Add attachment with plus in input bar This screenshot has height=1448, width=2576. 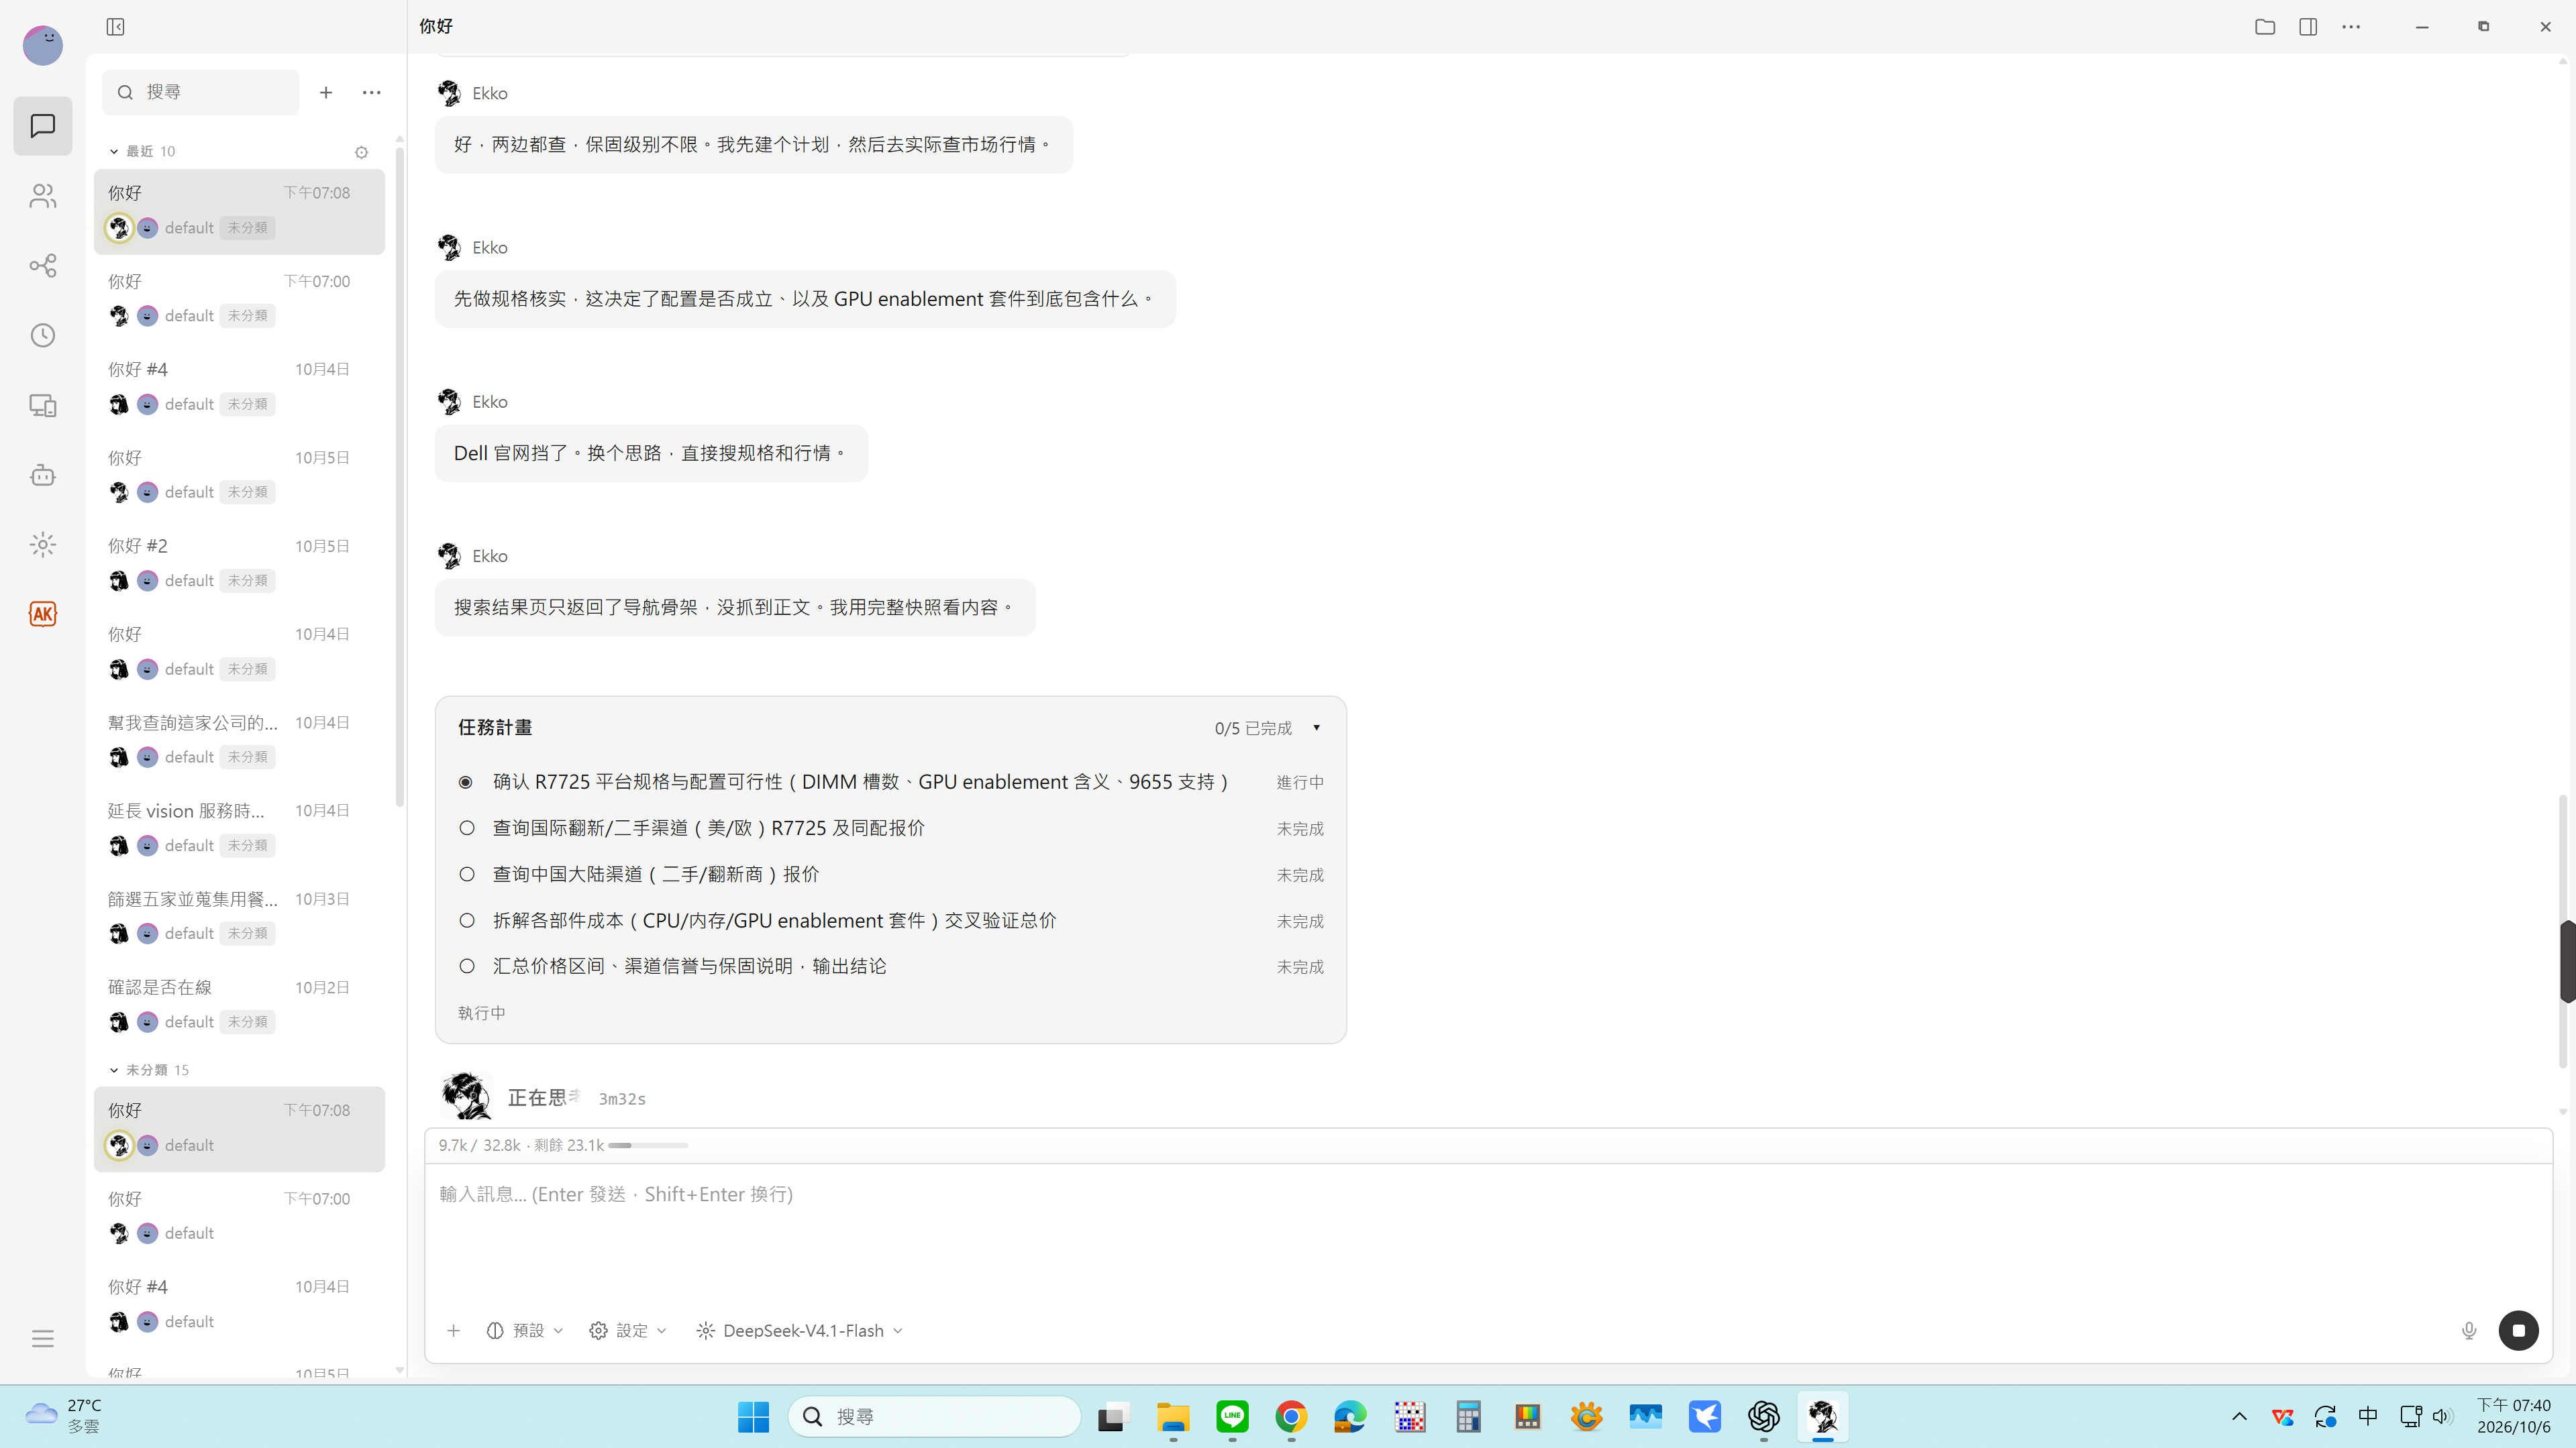pyautogui.click(x=453, y=1330)
